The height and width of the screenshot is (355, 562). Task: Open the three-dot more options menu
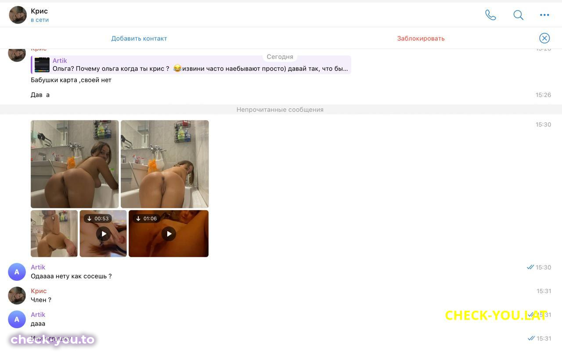[544, 15]
